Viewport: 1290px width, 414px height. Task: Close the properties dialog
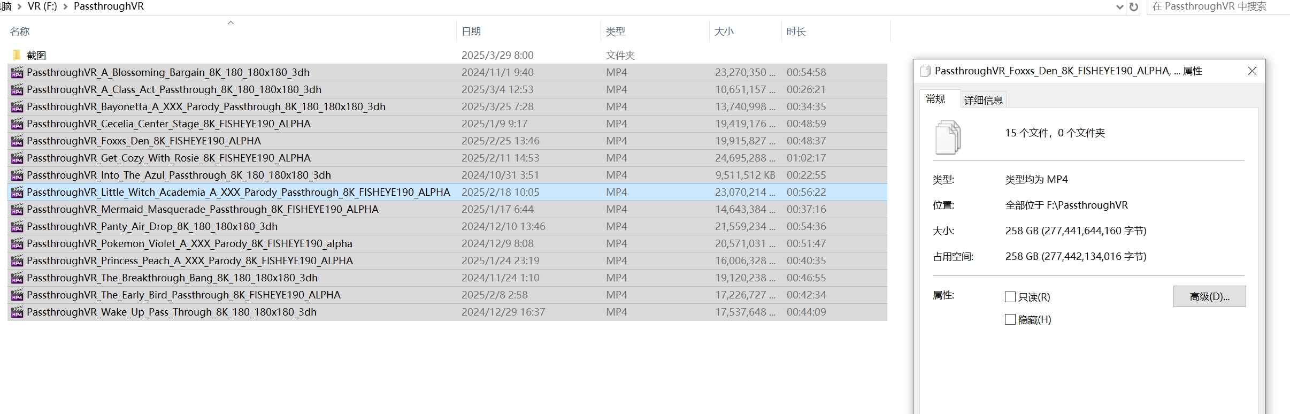(1252, 71)
